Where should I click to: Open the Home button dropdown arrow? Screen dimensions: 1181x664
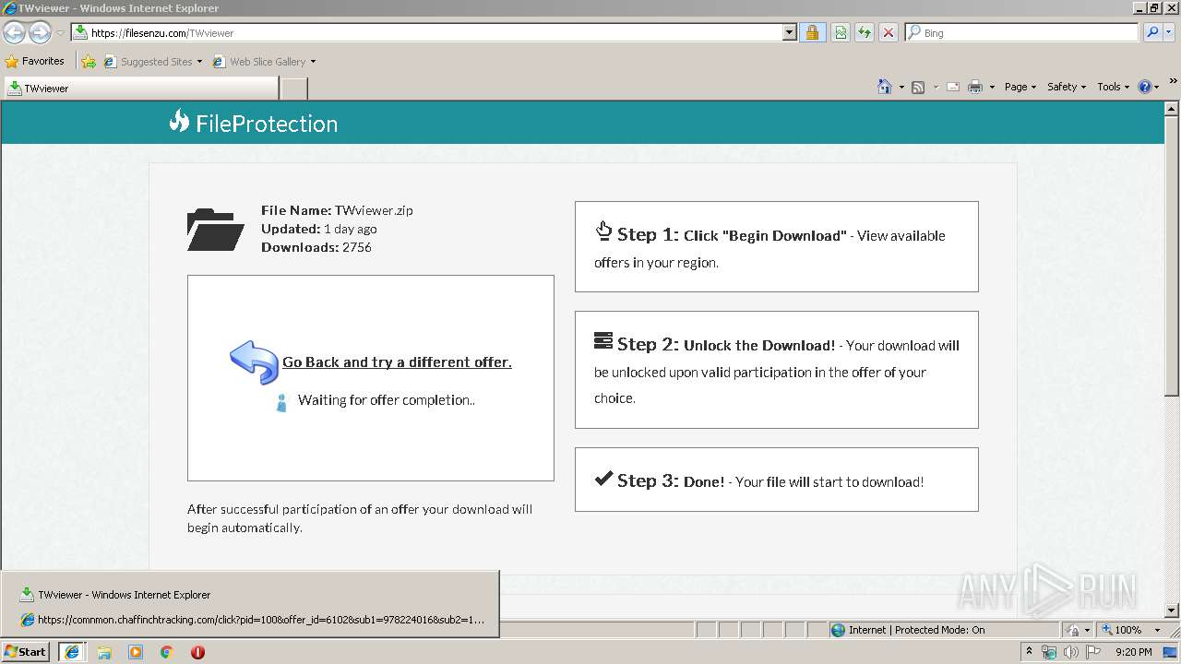coord(901,87)
